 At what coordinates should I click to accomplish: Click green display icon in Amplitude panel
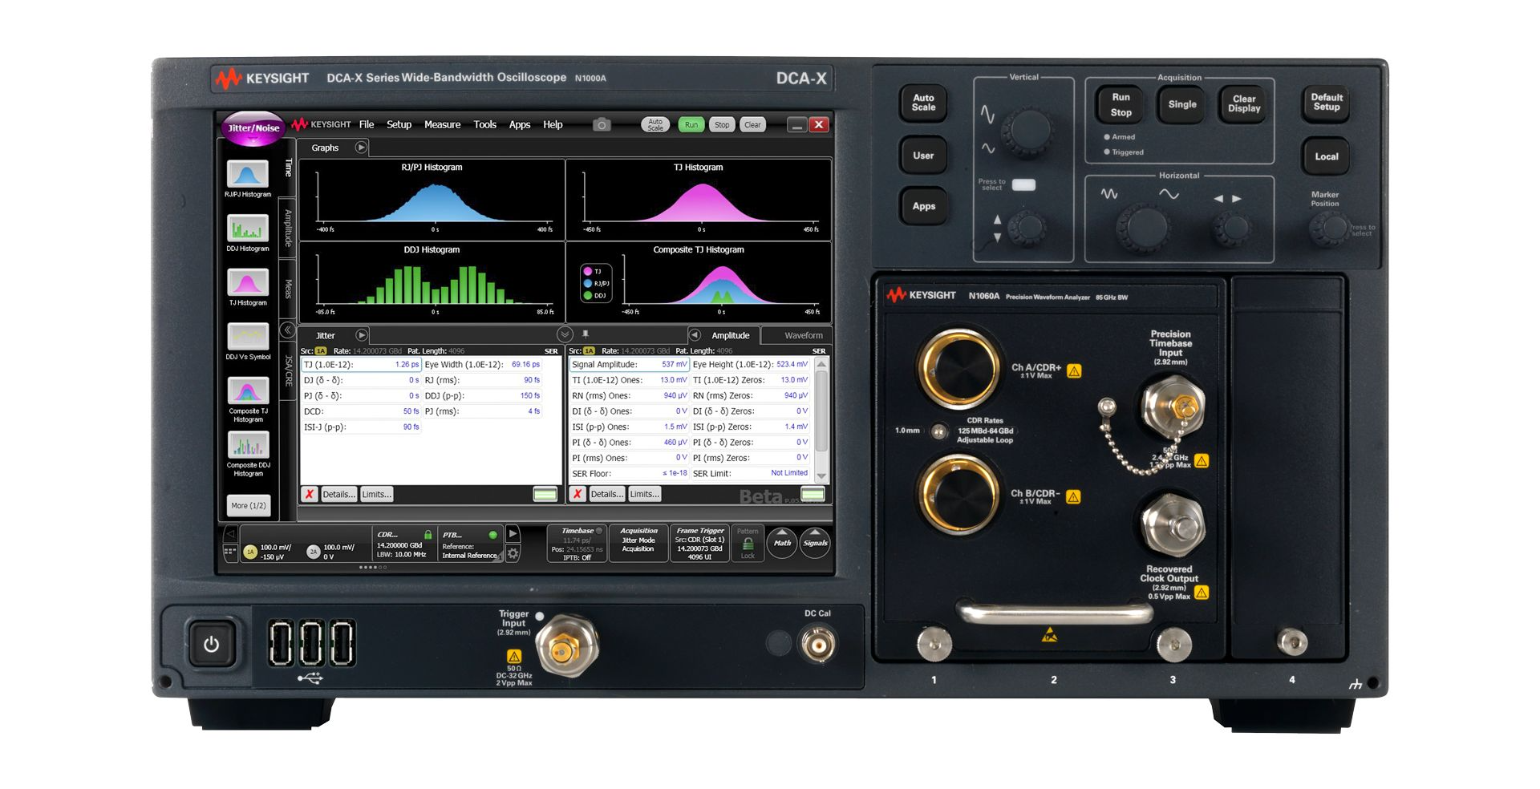tap(813, 494)
